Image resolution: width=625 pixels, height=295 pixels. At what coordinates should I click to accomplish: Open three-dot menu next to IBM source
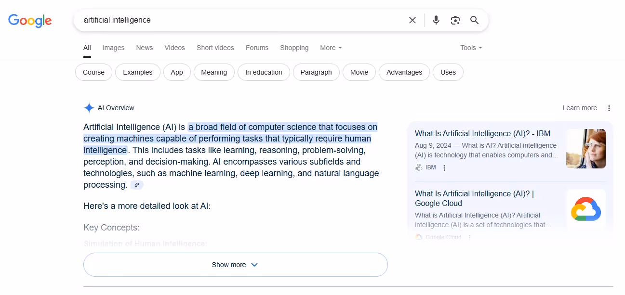click(444, 168)
